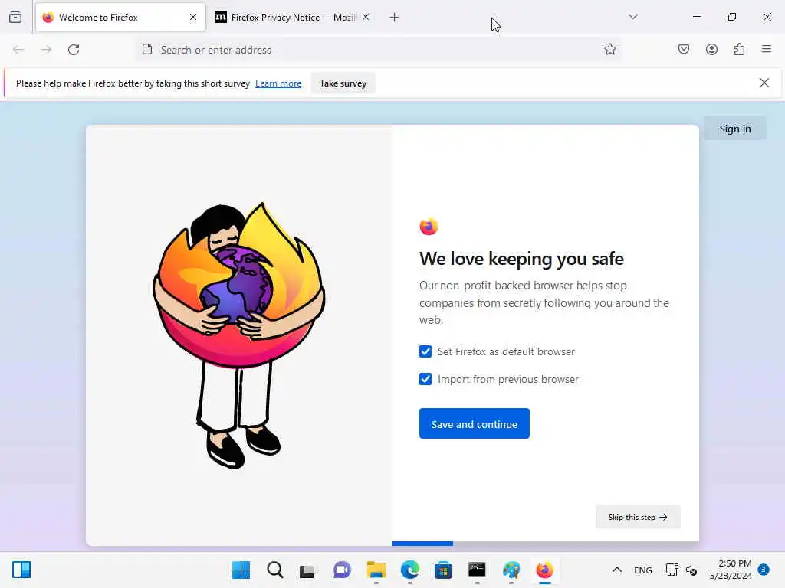Open the notification center badge
Image resolution: width=785 pixels, height=588 pixels.
[764, 569]
